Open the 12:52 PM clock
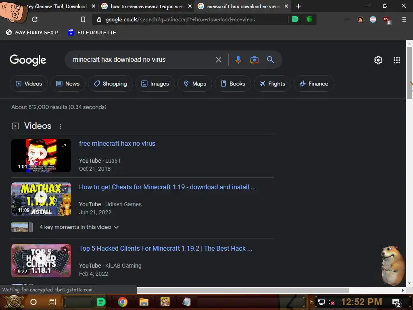 point(362,302)
